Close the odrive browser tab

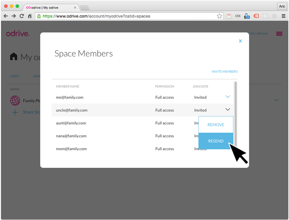(75, 8)
